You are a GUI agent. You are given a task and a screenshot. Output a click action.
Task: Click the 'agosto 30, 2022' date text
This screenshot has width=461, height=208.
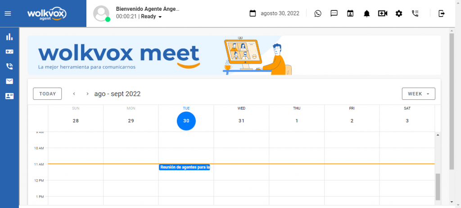[x=280, y=13]
